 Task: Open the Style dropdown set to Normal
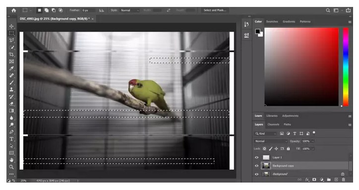pyautogui.click(x=130, y=10)
